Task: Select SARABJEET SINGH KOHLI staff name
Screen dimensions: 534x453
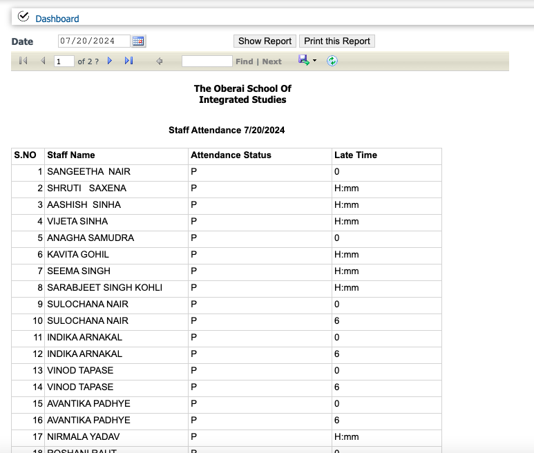Action: coord(104,287)
